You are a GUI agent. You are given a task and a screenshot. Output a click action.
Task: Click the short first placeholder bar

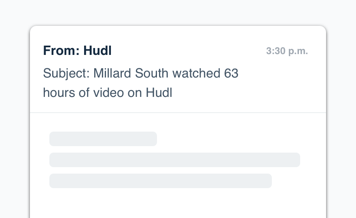[103, 139]
